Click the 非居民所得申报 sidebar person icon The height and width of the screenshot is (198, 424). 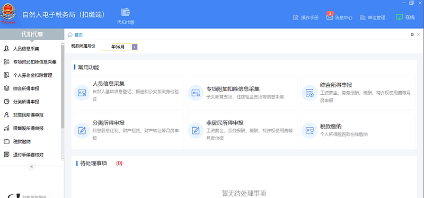(6, 115)
